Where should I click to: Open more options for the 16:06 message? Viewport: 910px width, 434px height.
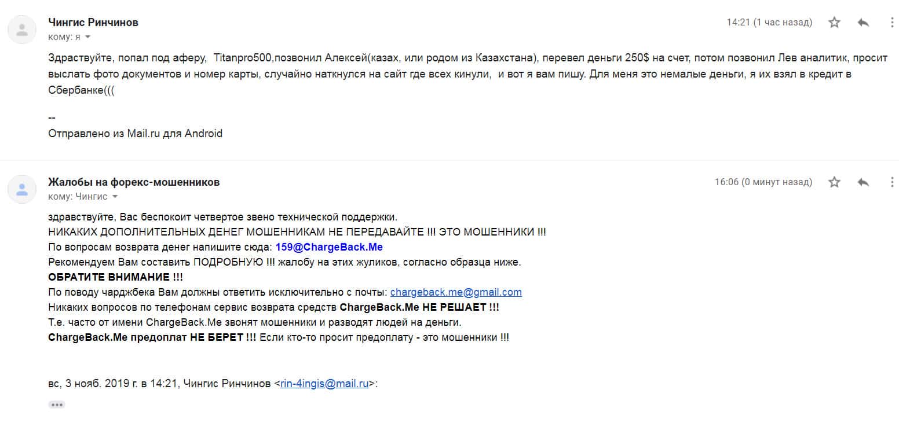[892, 182]
